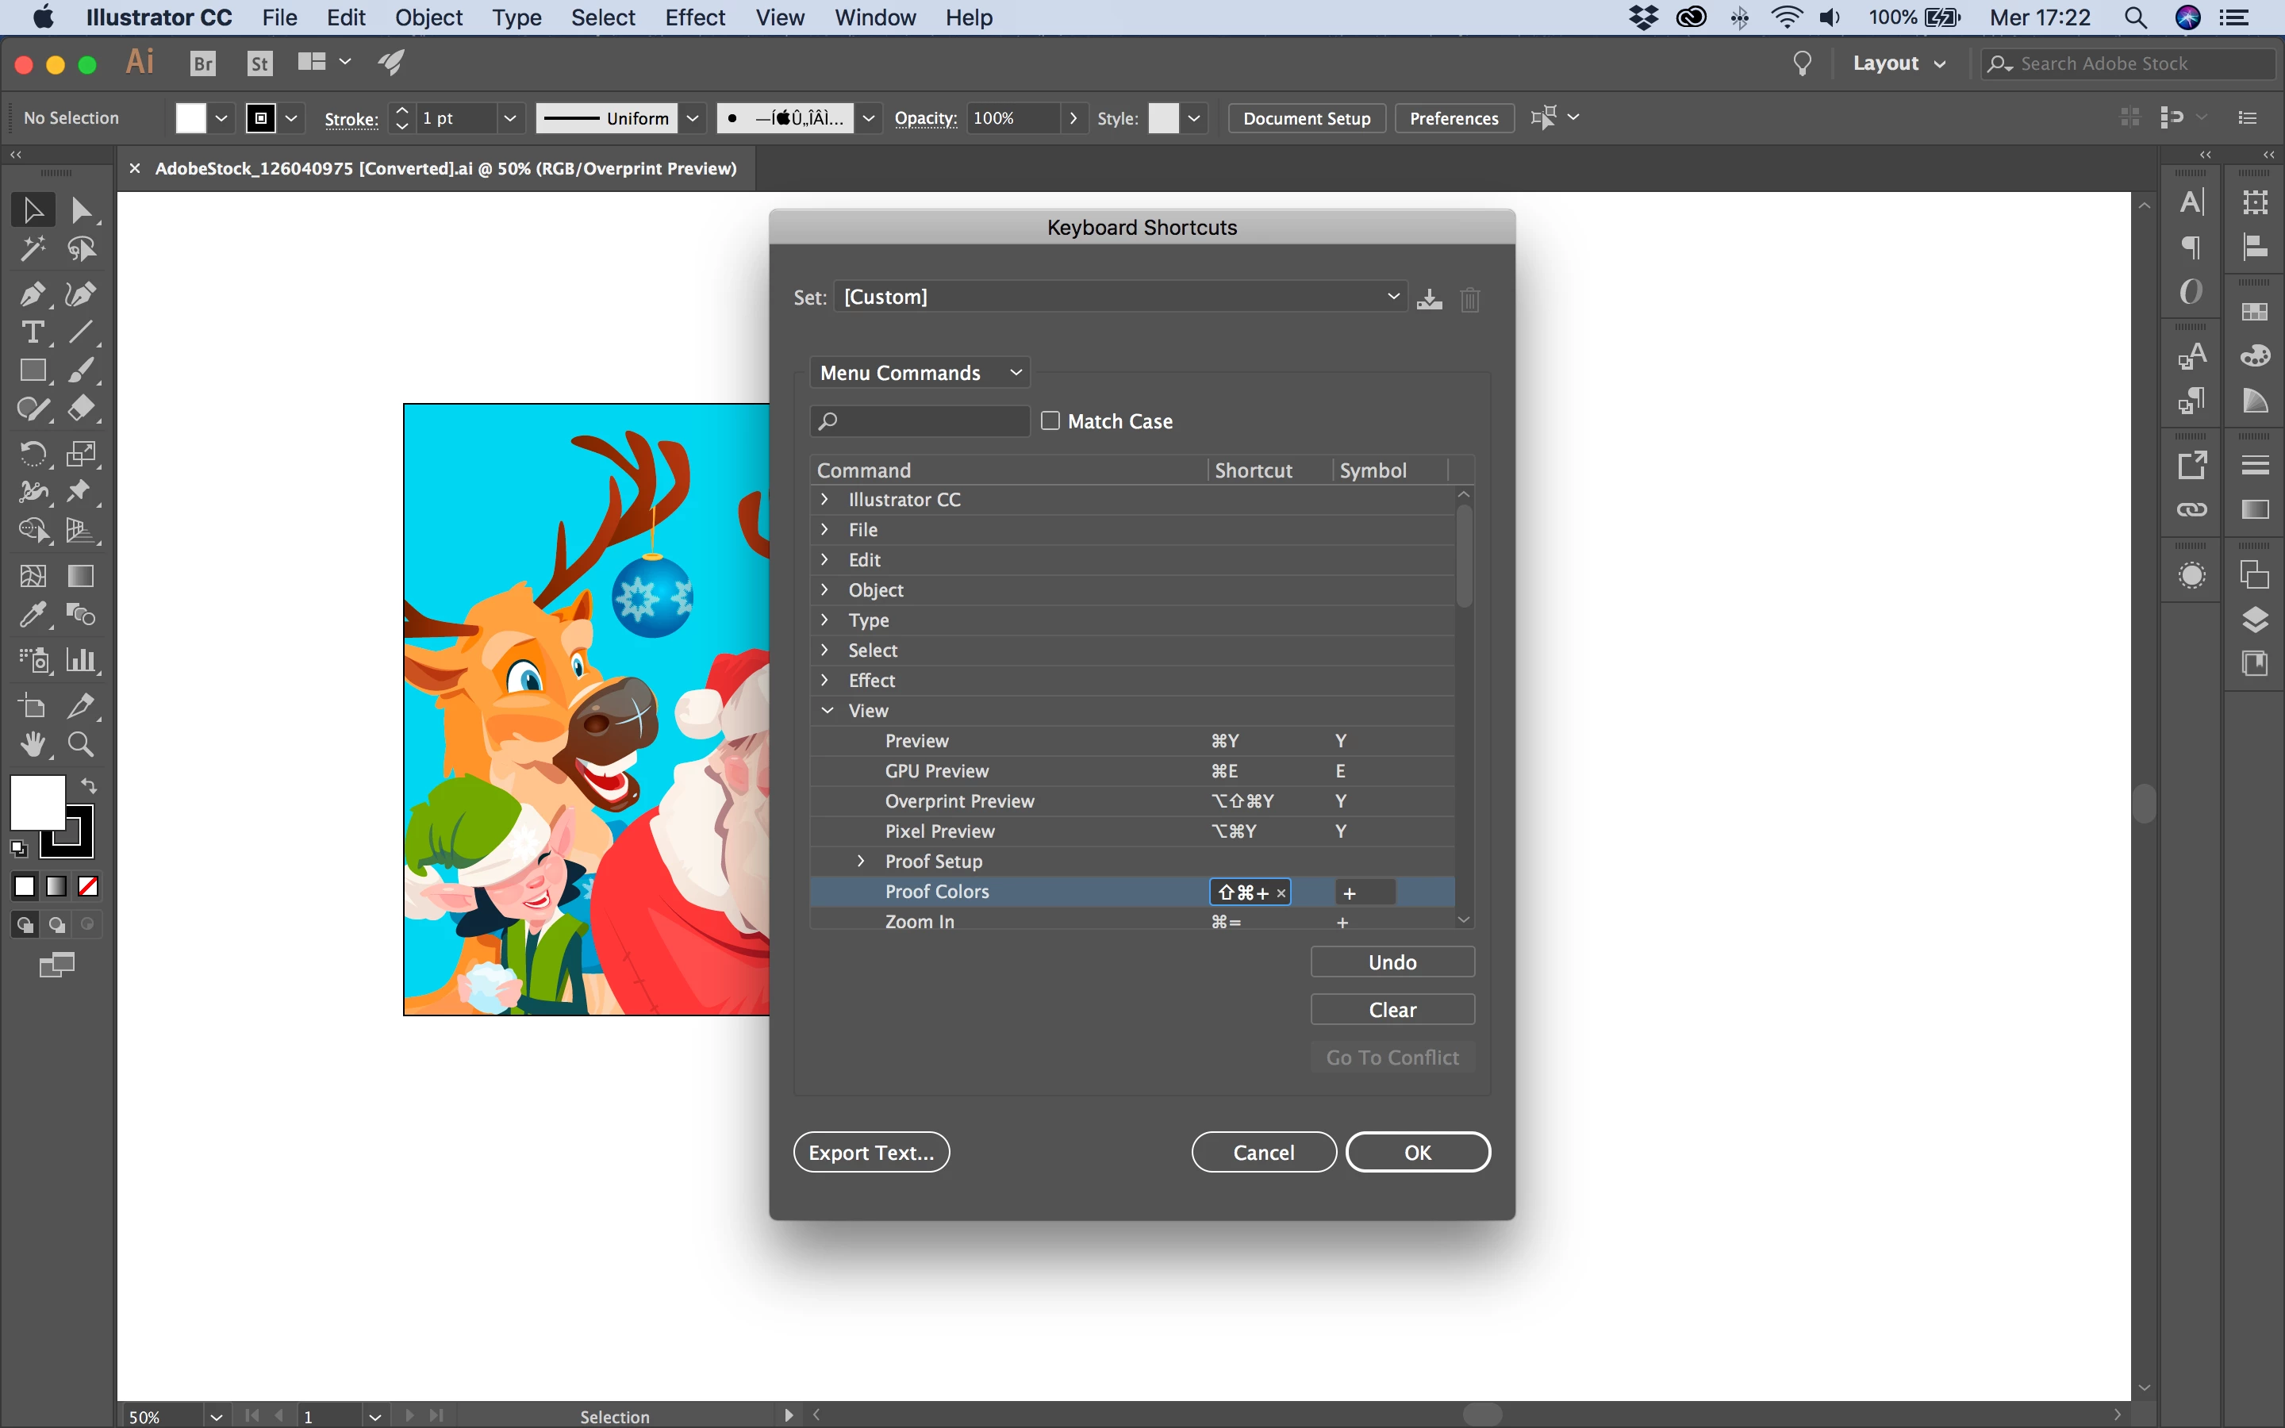Open the Menu Commands dropdown
The width and height of the screenshot is (2285, 1428).
(920, 373)
